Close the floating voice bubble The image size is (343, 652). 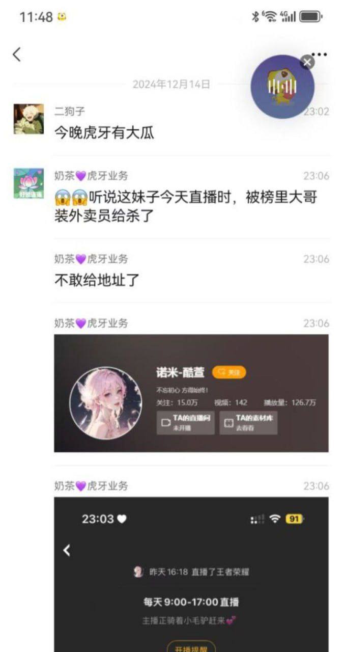tap(307, 63)
